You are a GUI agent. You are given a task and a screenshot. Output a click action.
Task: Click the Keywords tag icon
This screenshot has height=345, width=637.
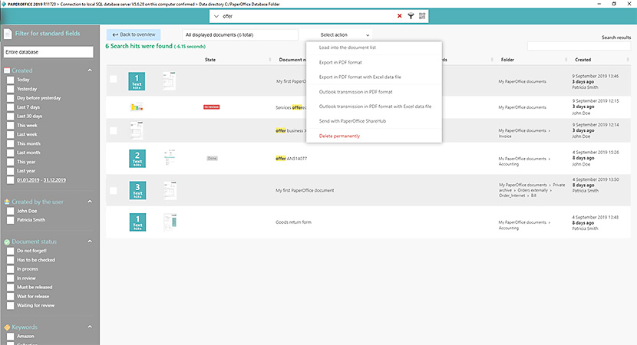(x=7, y=327)
